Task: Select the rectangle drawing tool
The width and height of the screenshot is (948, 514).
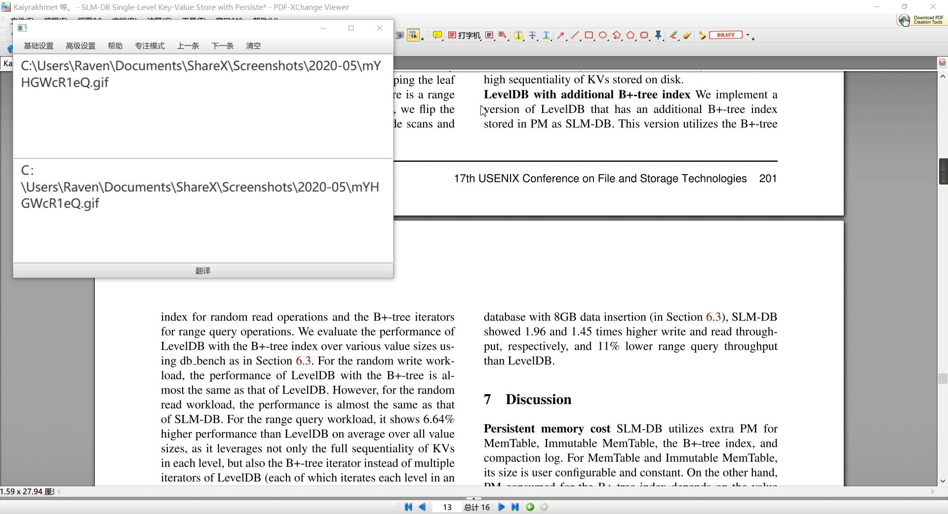Action: pyautogui.click(x=589, y=35)
